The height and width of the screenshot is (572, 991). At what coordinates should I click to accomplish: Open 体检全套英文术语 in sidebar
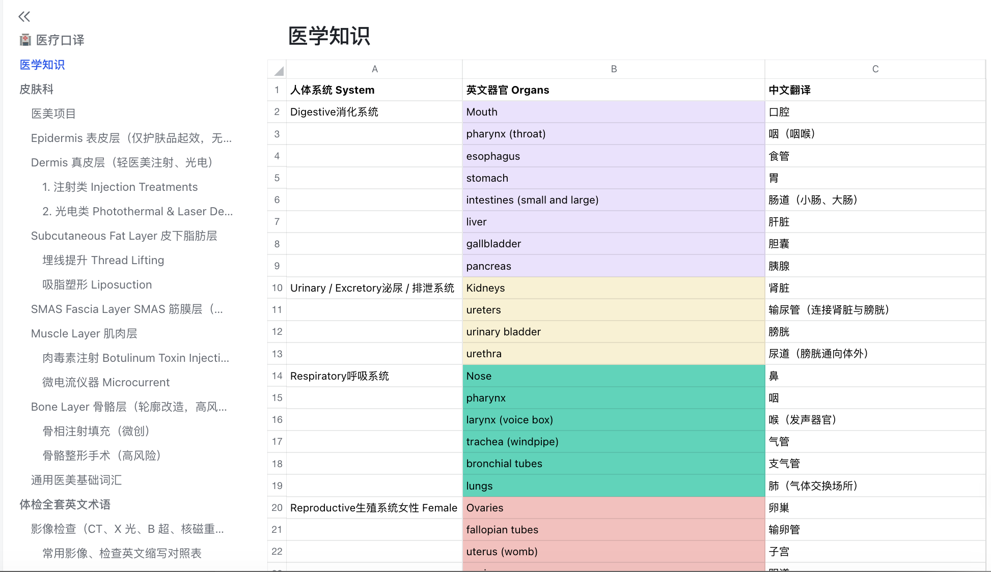click(x=65, y=504)
